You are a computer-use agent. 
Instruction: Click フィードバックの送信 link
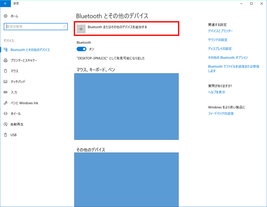point(221,113)
